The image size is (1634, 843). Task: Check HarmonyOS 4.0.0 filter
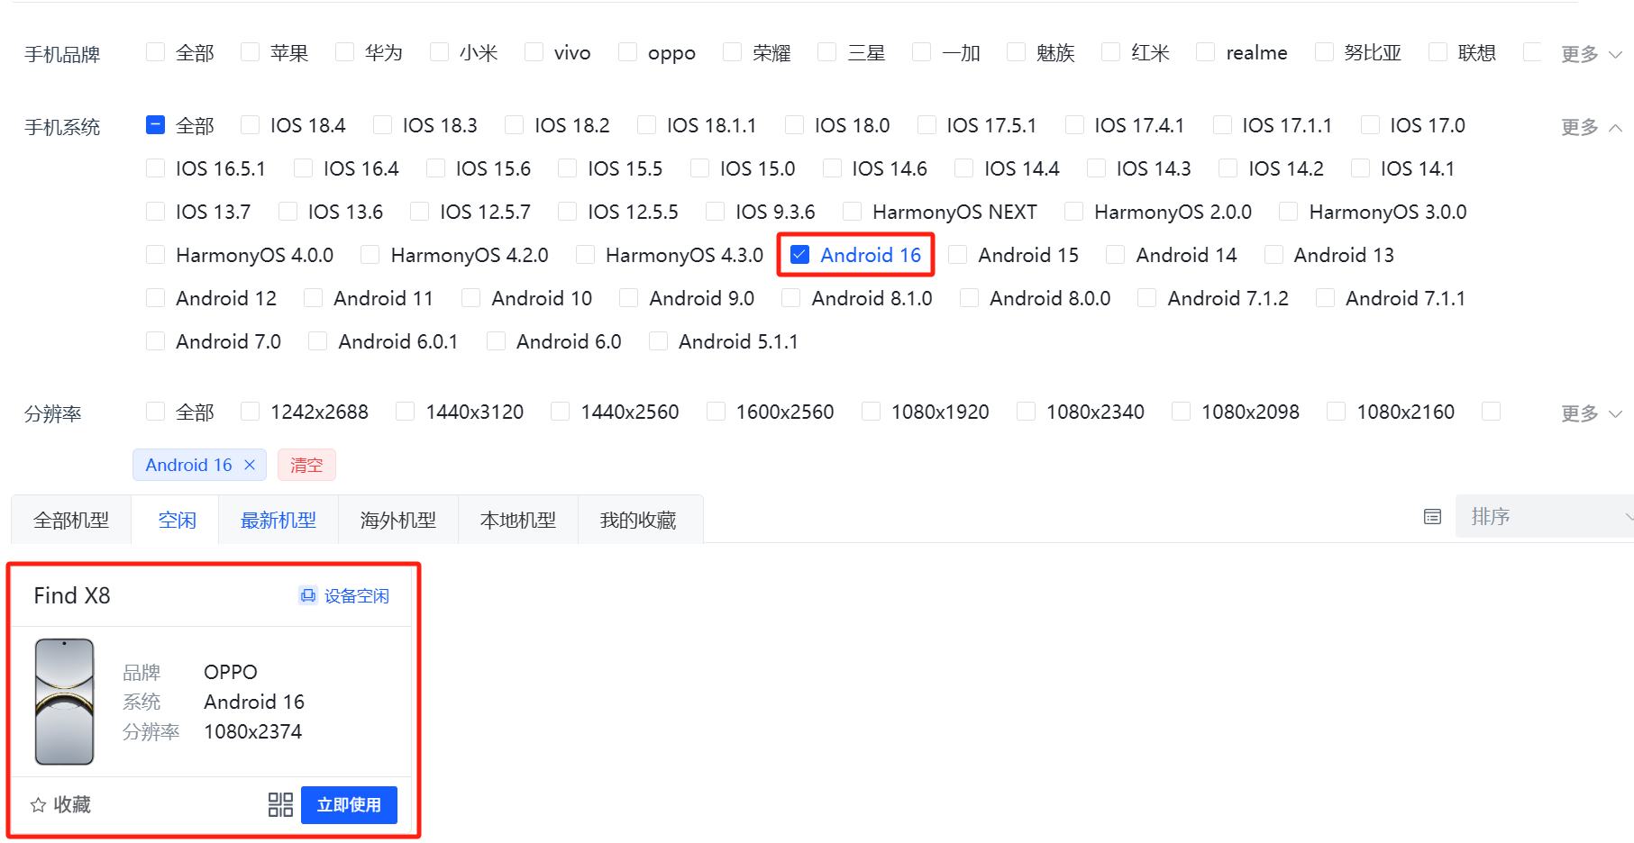155,255
